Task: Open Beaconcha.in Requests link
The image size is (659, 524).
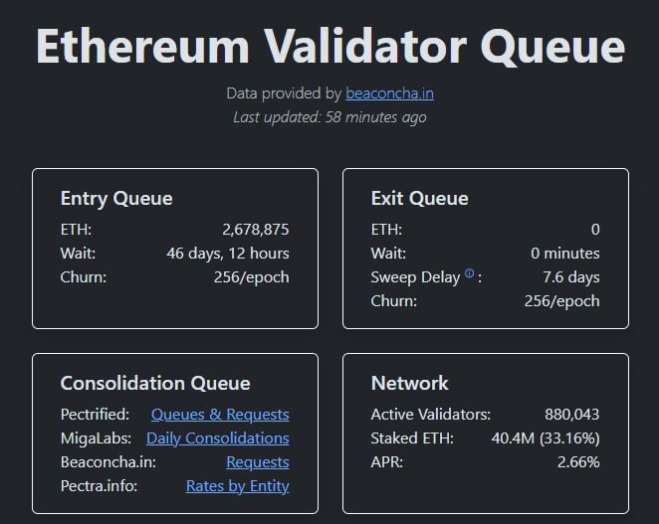Action: coord(258,462)
